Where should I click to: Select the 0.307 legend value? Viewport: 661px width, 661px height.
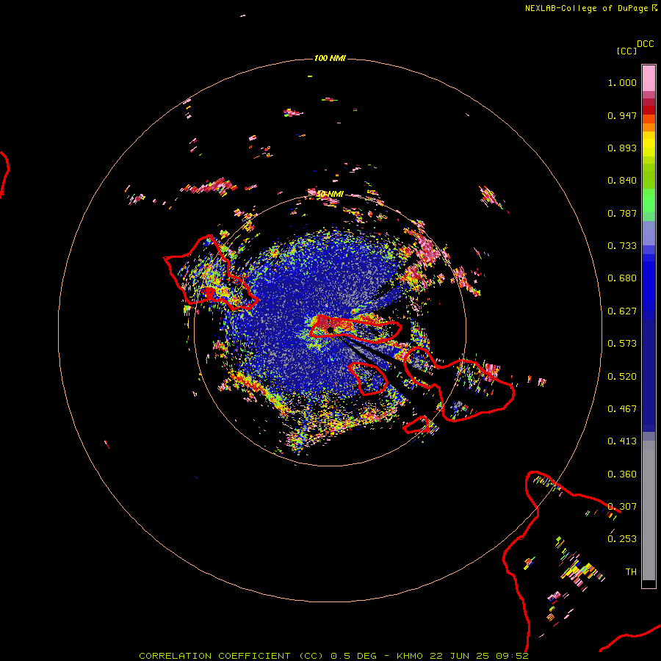(622, 507)
